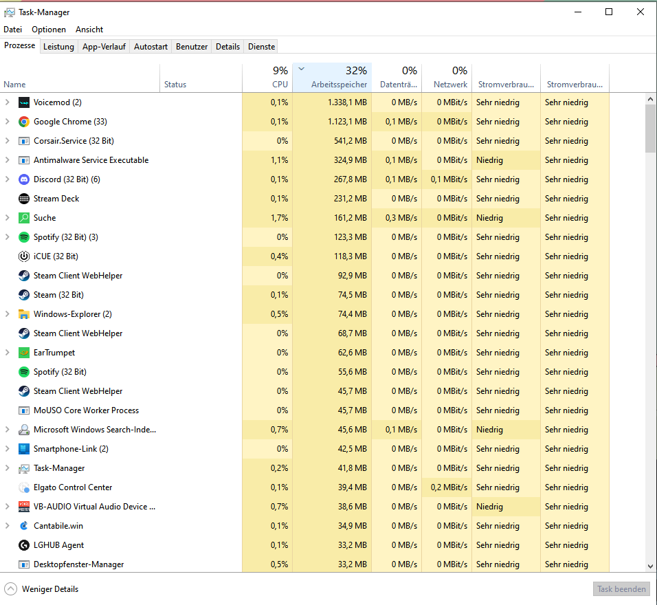The width and height of the screenshot is (657, 605).
Task: Click the iCUE (32 Bit) icon
Action: tap(24, 256)
